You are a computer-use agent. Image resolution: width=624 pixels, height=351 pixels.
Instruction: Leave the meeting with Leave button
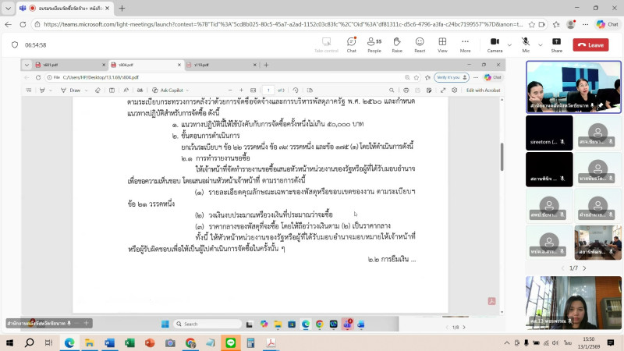[x=590, y=45]
